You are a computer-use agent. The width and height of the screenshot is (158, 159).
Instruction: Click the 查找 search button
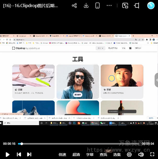103,155
